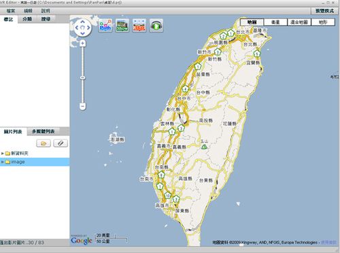Click the 花蓮縣 map label
The image size is (340, 253).
click(x=230, y=124)
